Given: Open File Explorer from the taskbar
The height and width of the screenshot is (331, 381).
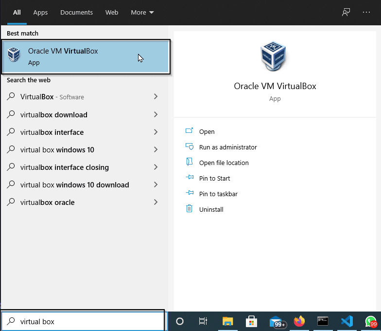Looking at the screenshot, I should pos(227,321).
